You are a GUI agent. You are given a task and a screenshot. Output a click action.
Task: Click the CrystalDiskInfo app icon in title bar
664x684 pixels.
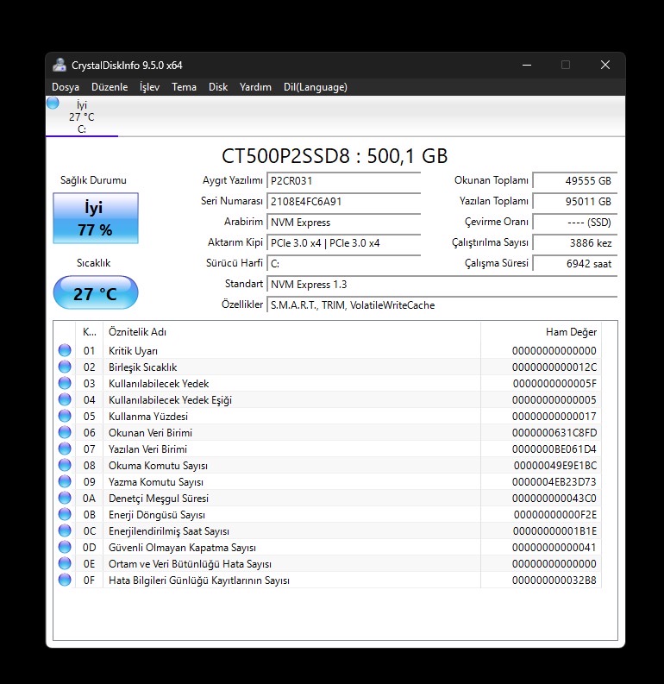[x=60, y=65]
